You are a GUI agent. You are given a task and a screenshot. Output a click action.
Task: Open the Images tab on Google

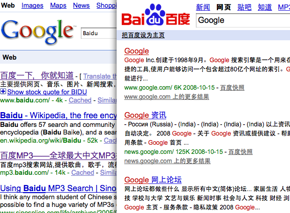point(32,5)
